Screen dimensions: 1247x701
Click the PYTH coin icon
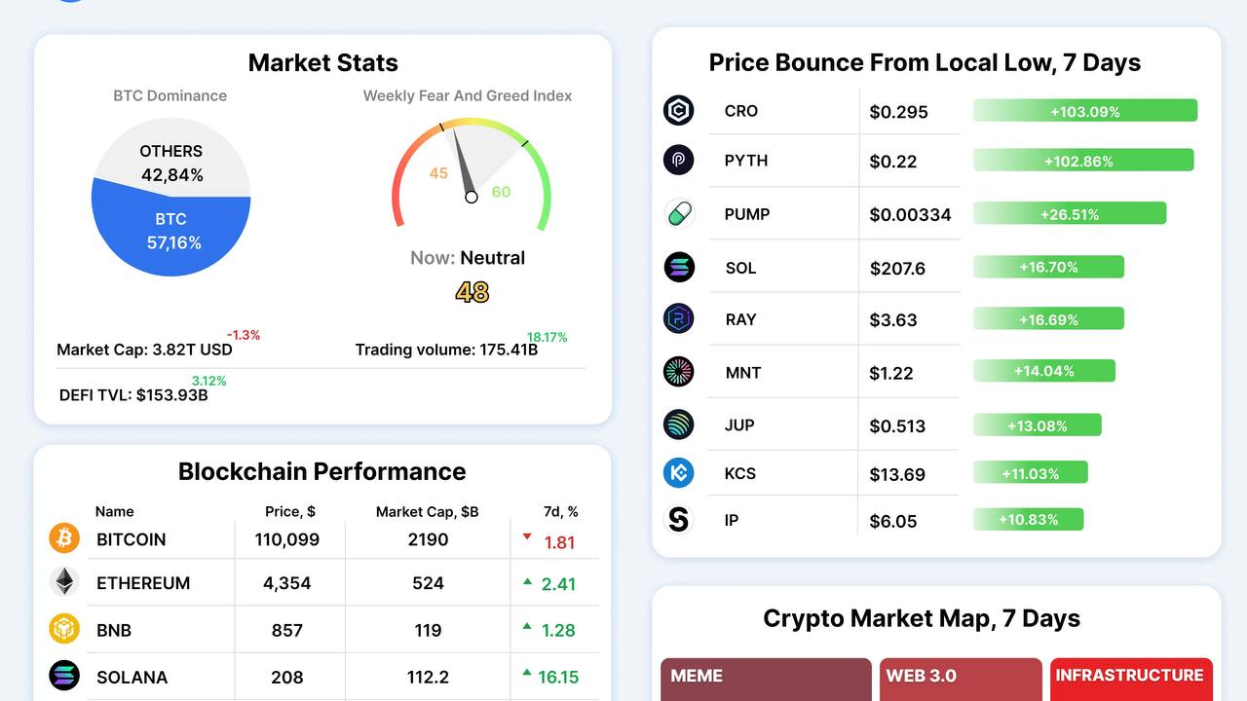pyautogui.click(x=679, y=161)
